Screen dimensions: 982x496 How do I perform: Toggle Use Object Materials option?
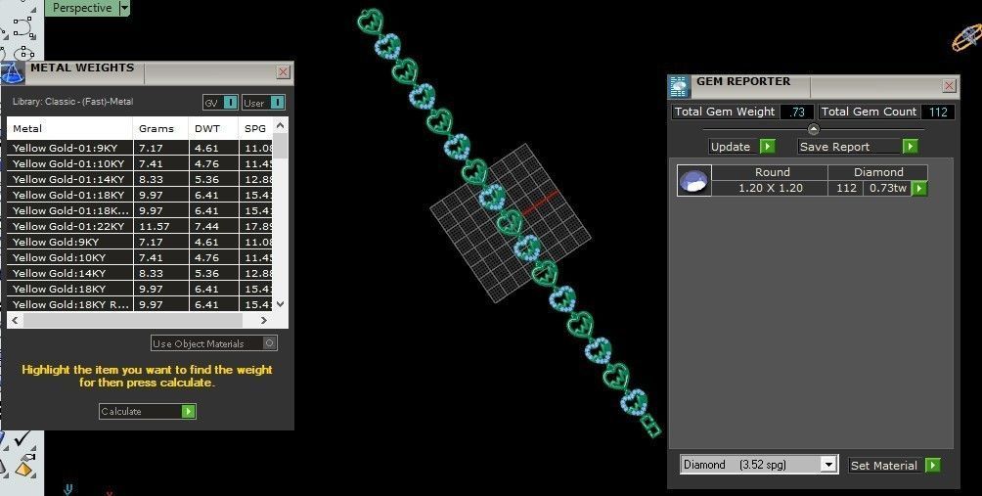pyautogui.click(x=213, y=343)
